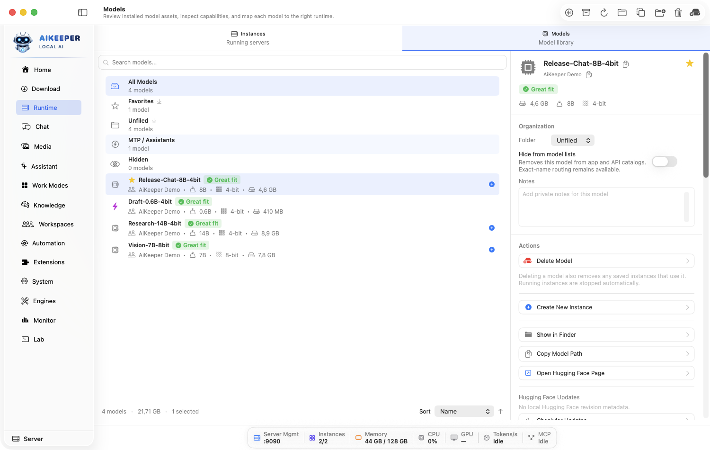Open Lab in the sidebar
The image size is (710, 450).
click(x=49, y=340)
